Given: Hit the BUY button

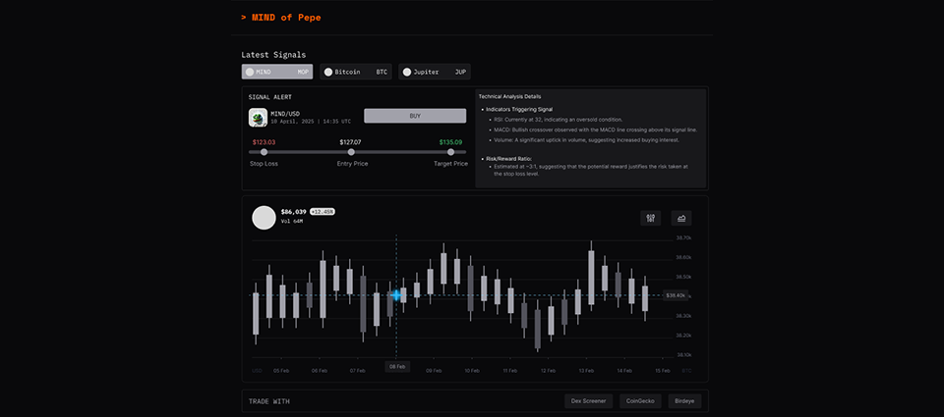Looking at the screenshot, I should [x=415, y=116].
